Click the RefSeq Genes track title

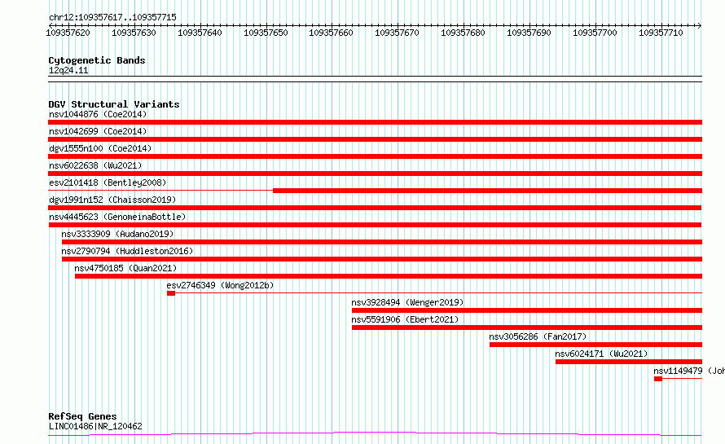(x=82, y=416)
